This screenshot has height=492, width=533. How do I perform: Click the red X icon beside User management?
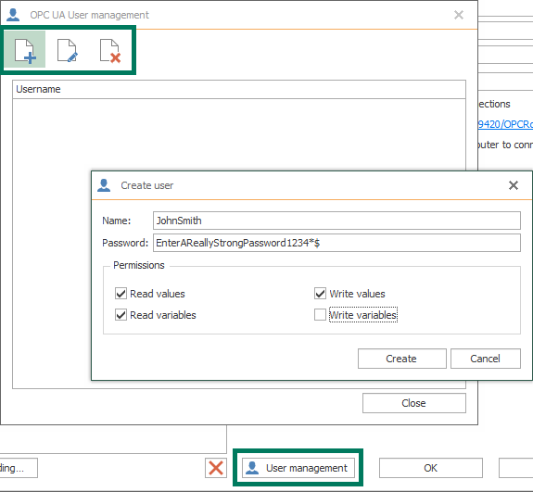[x=215, y=468]
